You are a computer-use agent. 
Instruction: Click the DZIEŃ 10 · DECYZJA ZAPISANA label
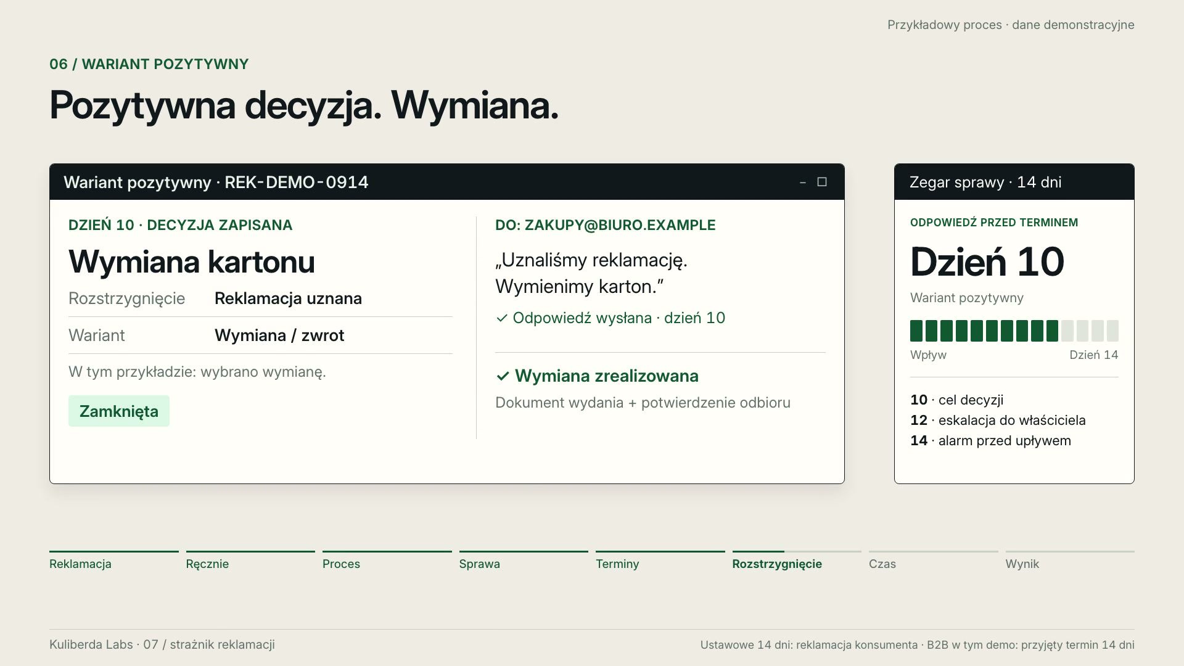pos(181,225)
